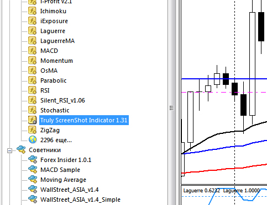Click the OsMA indicator icon
The width and height of the screenshot is (267, 205).
point(32,71)
